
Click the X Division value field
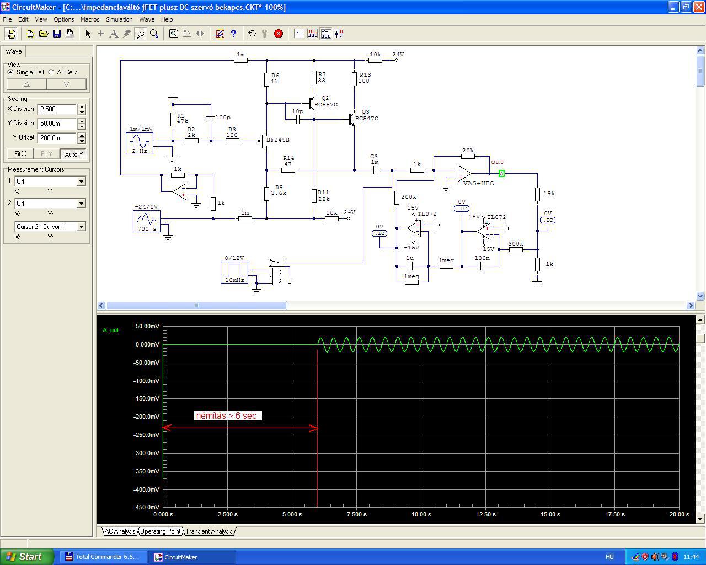[57, 109]
